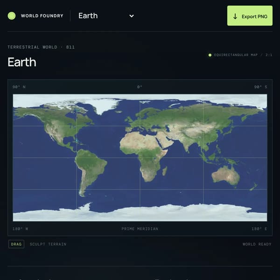Click the SCULPT TERRAIN label
Image resolution: width=280 pixels, height=280 pixels.
[x=48, y=244]
